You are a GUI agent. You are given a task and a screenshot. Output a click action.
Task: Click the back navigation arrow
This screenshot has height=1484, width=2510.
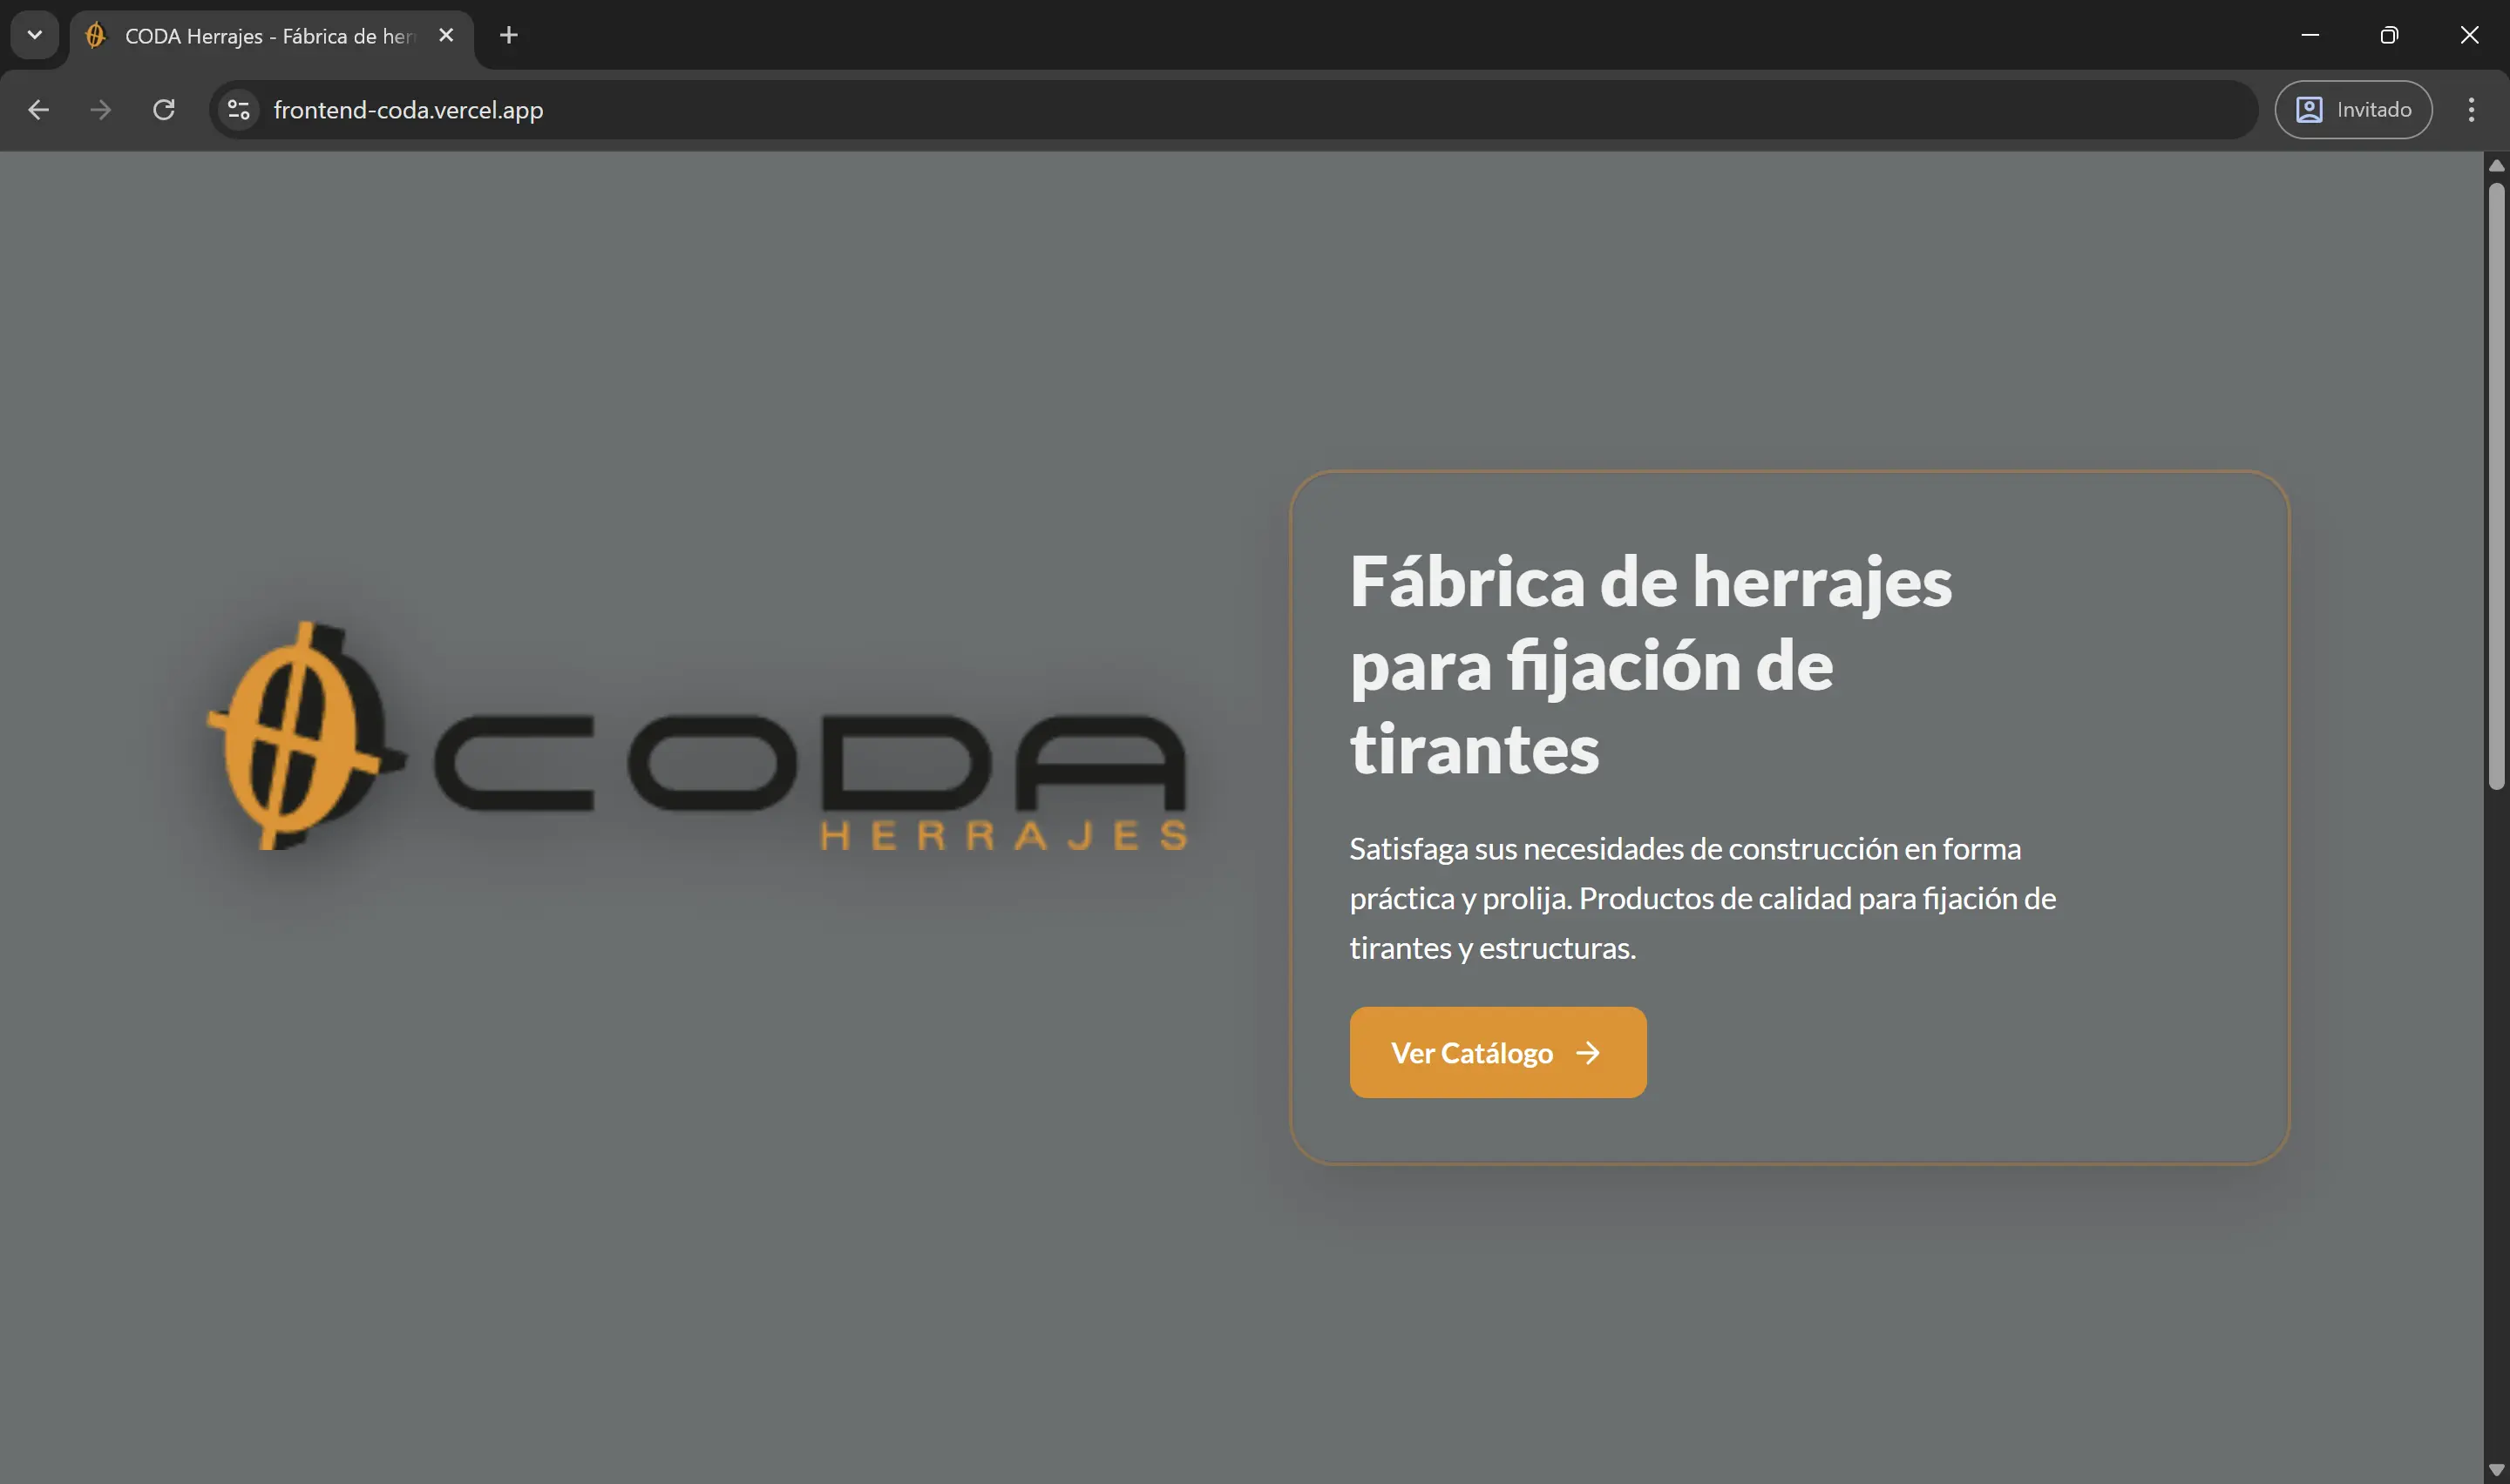pyautogui.click(x=38, y=110)
